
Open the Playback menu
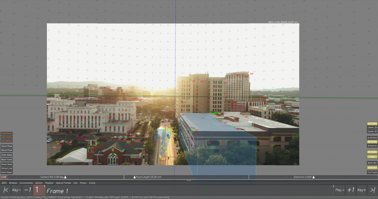tap(49, 183)
